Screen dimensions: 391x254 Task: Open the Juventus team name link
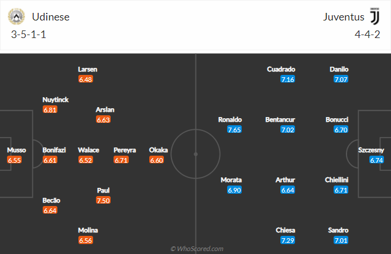[342, 16]
